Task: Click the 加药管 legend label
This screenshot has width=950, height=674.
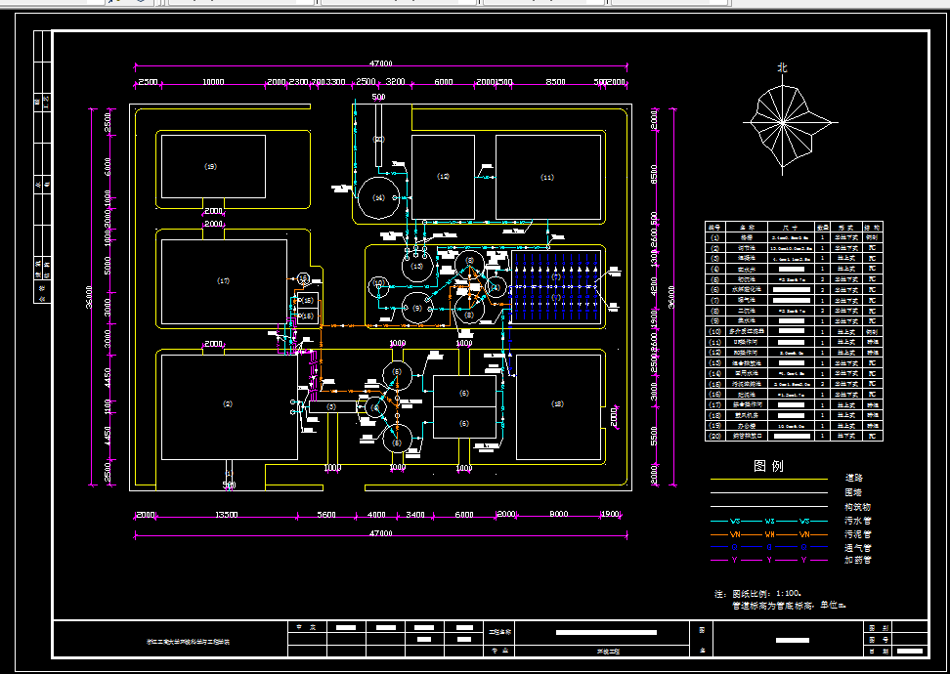Action: [x=858, y=560]
